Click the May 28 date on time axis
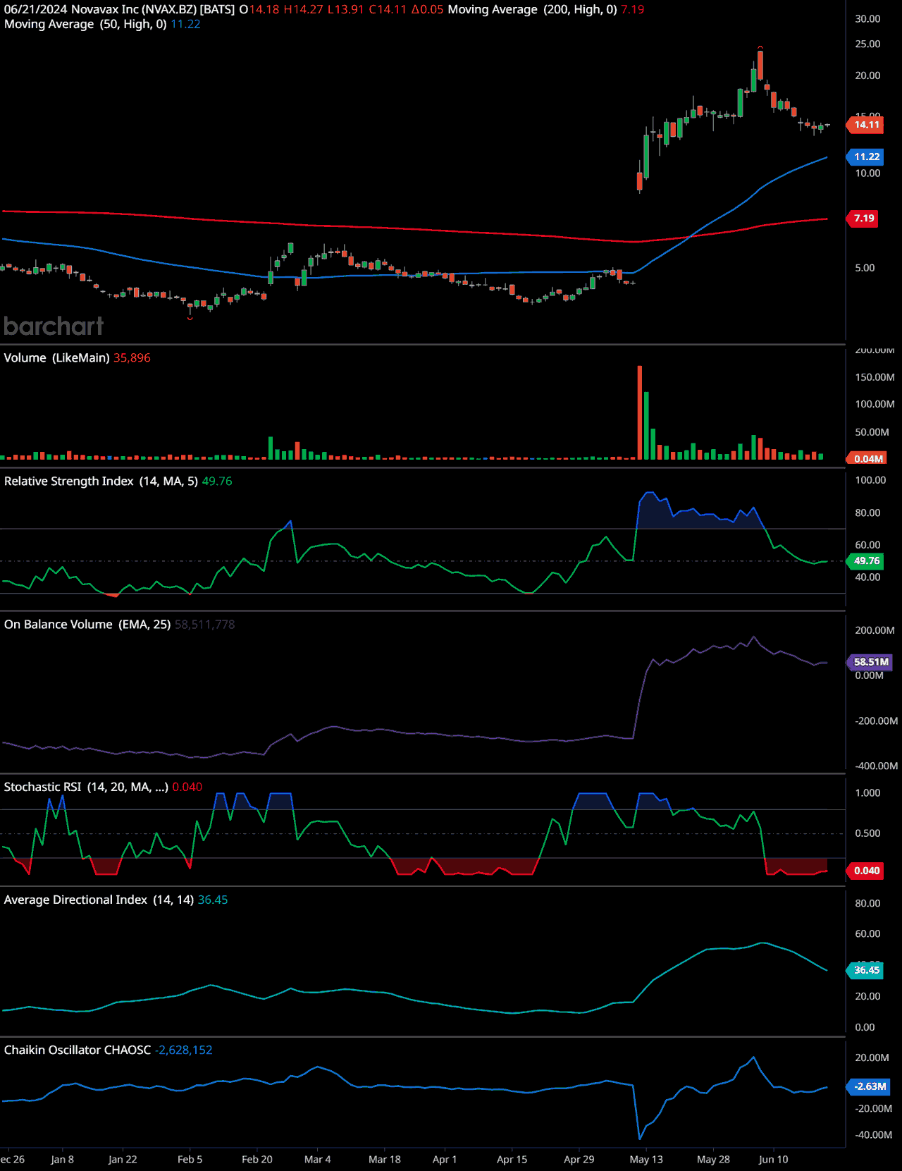This screenshot has height=1171, width=902. [x=713, y=1159]
